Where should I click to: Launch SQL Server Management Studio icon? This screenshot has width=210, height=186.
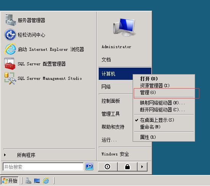click(x=10, y=78)
